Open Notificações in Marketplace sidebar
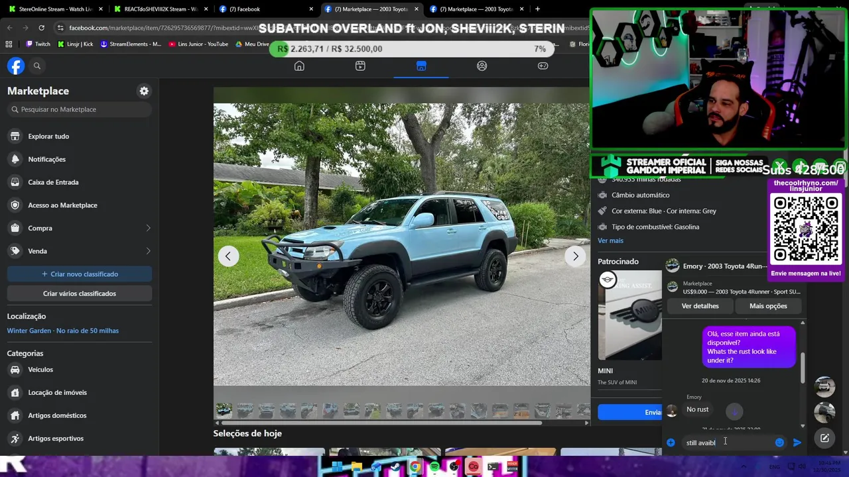Viewport: 849px width, 477px height. (x=80, y=159)
